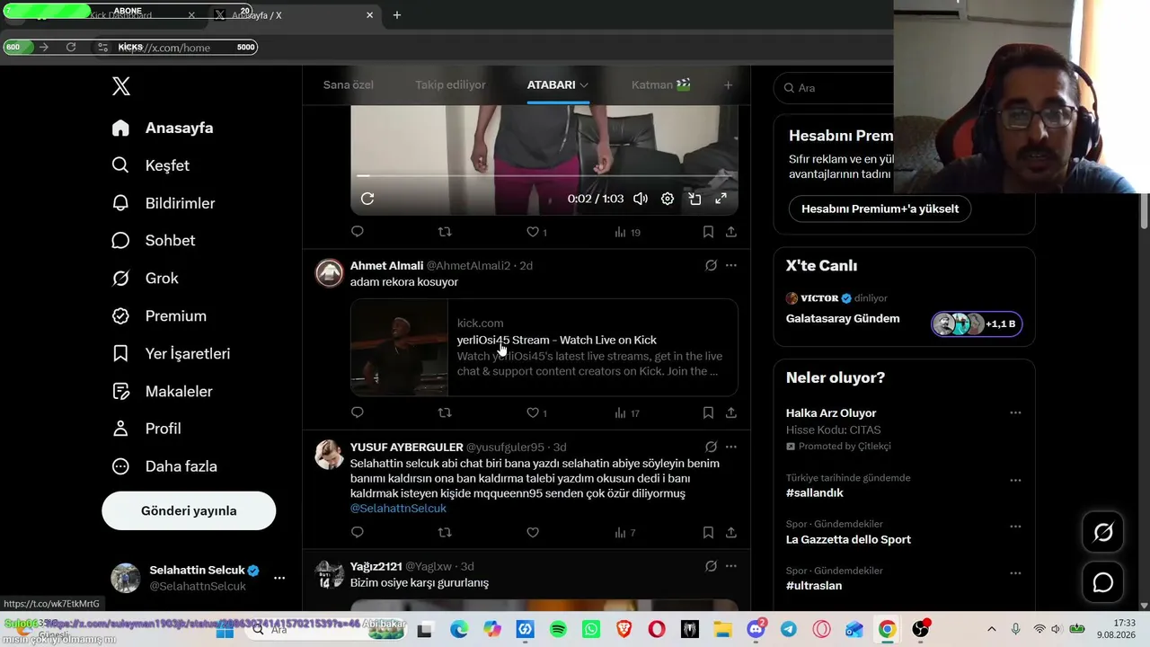Open more options on Yağız2121's post
The width and height of the screenshot is (1150, 647).
tap(731, 566)
